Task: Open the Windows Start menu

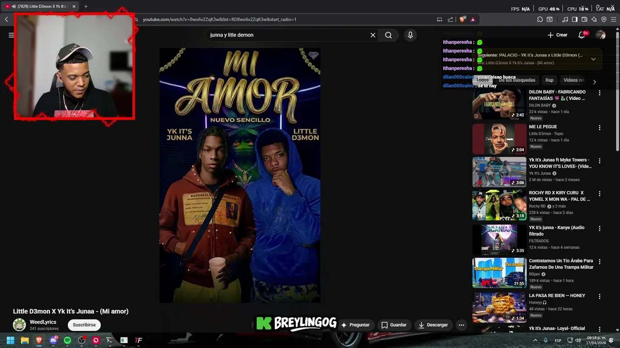Action: [x=10, y=340]
